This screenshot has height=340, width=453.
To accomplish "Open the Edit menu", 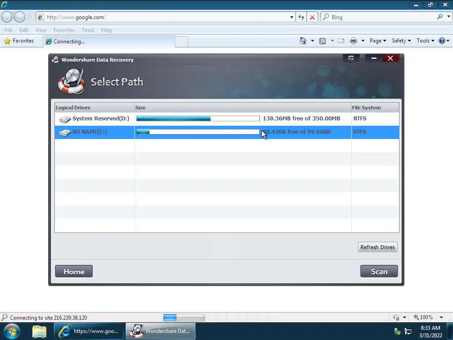I will coord(24,30).
